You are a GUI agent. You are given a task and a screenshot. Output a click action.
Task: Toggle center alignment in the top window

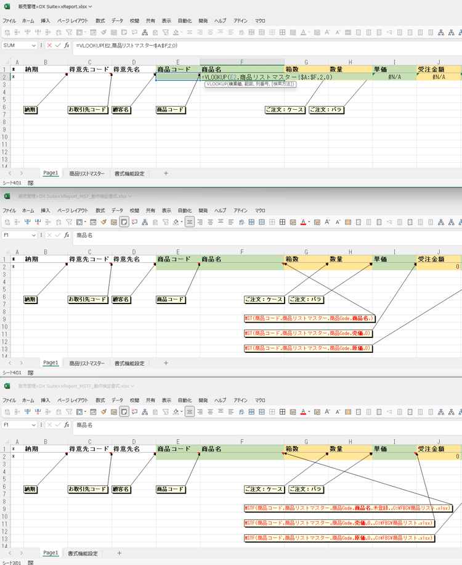coord(190,33)
